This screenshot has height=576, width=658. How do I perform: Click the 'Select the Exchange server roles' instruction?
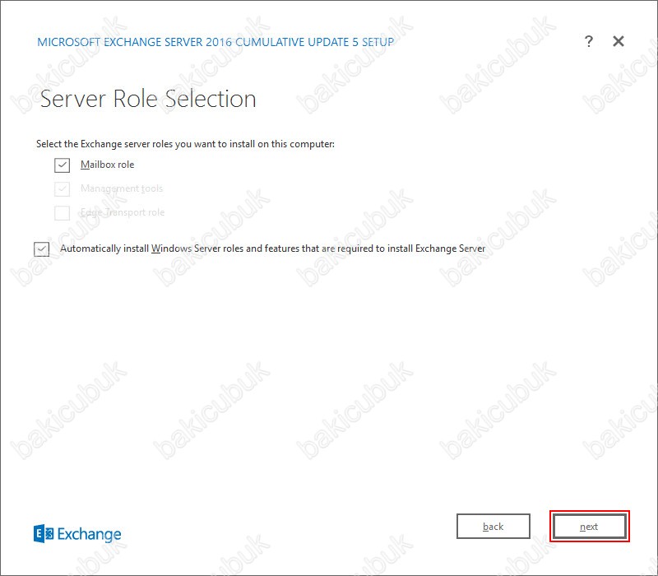pos(186,144)
